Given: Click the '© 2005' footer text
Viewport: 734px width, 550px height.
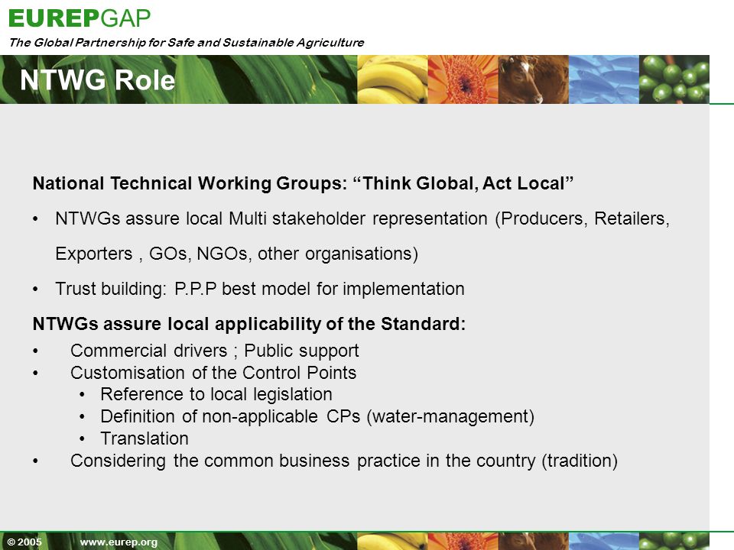Looking at the screenshot, I should (x=24, y=542).
